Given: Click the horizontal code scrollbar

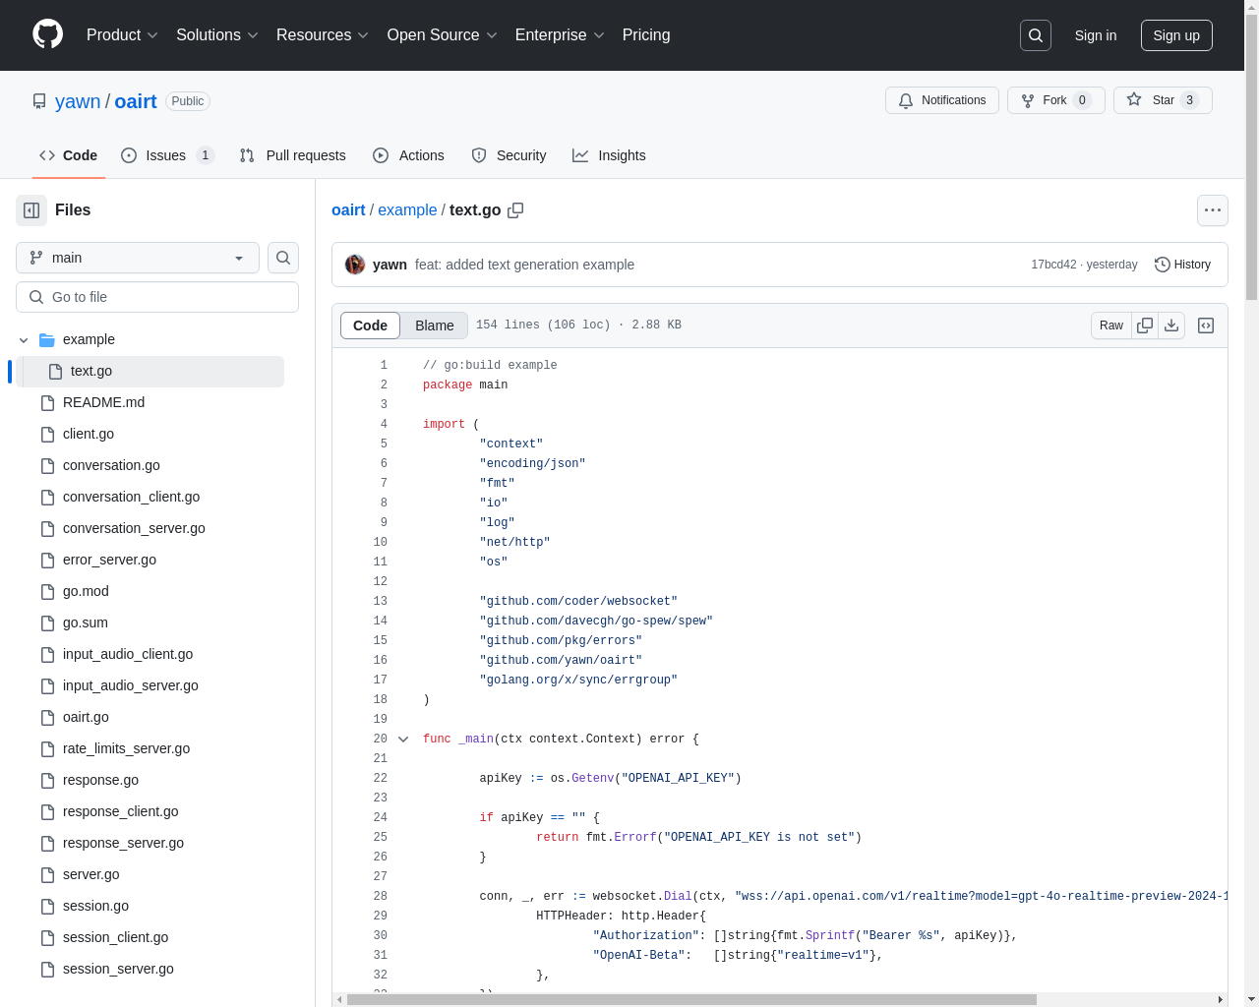Looking at the screenshot, I should pos(691,999).
